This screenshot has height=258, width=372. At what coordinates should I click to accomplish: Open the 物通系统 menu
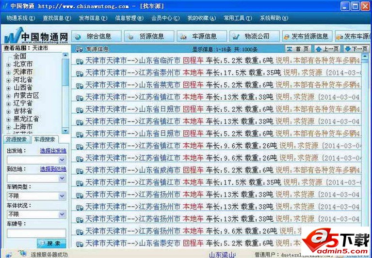point(21,18)
